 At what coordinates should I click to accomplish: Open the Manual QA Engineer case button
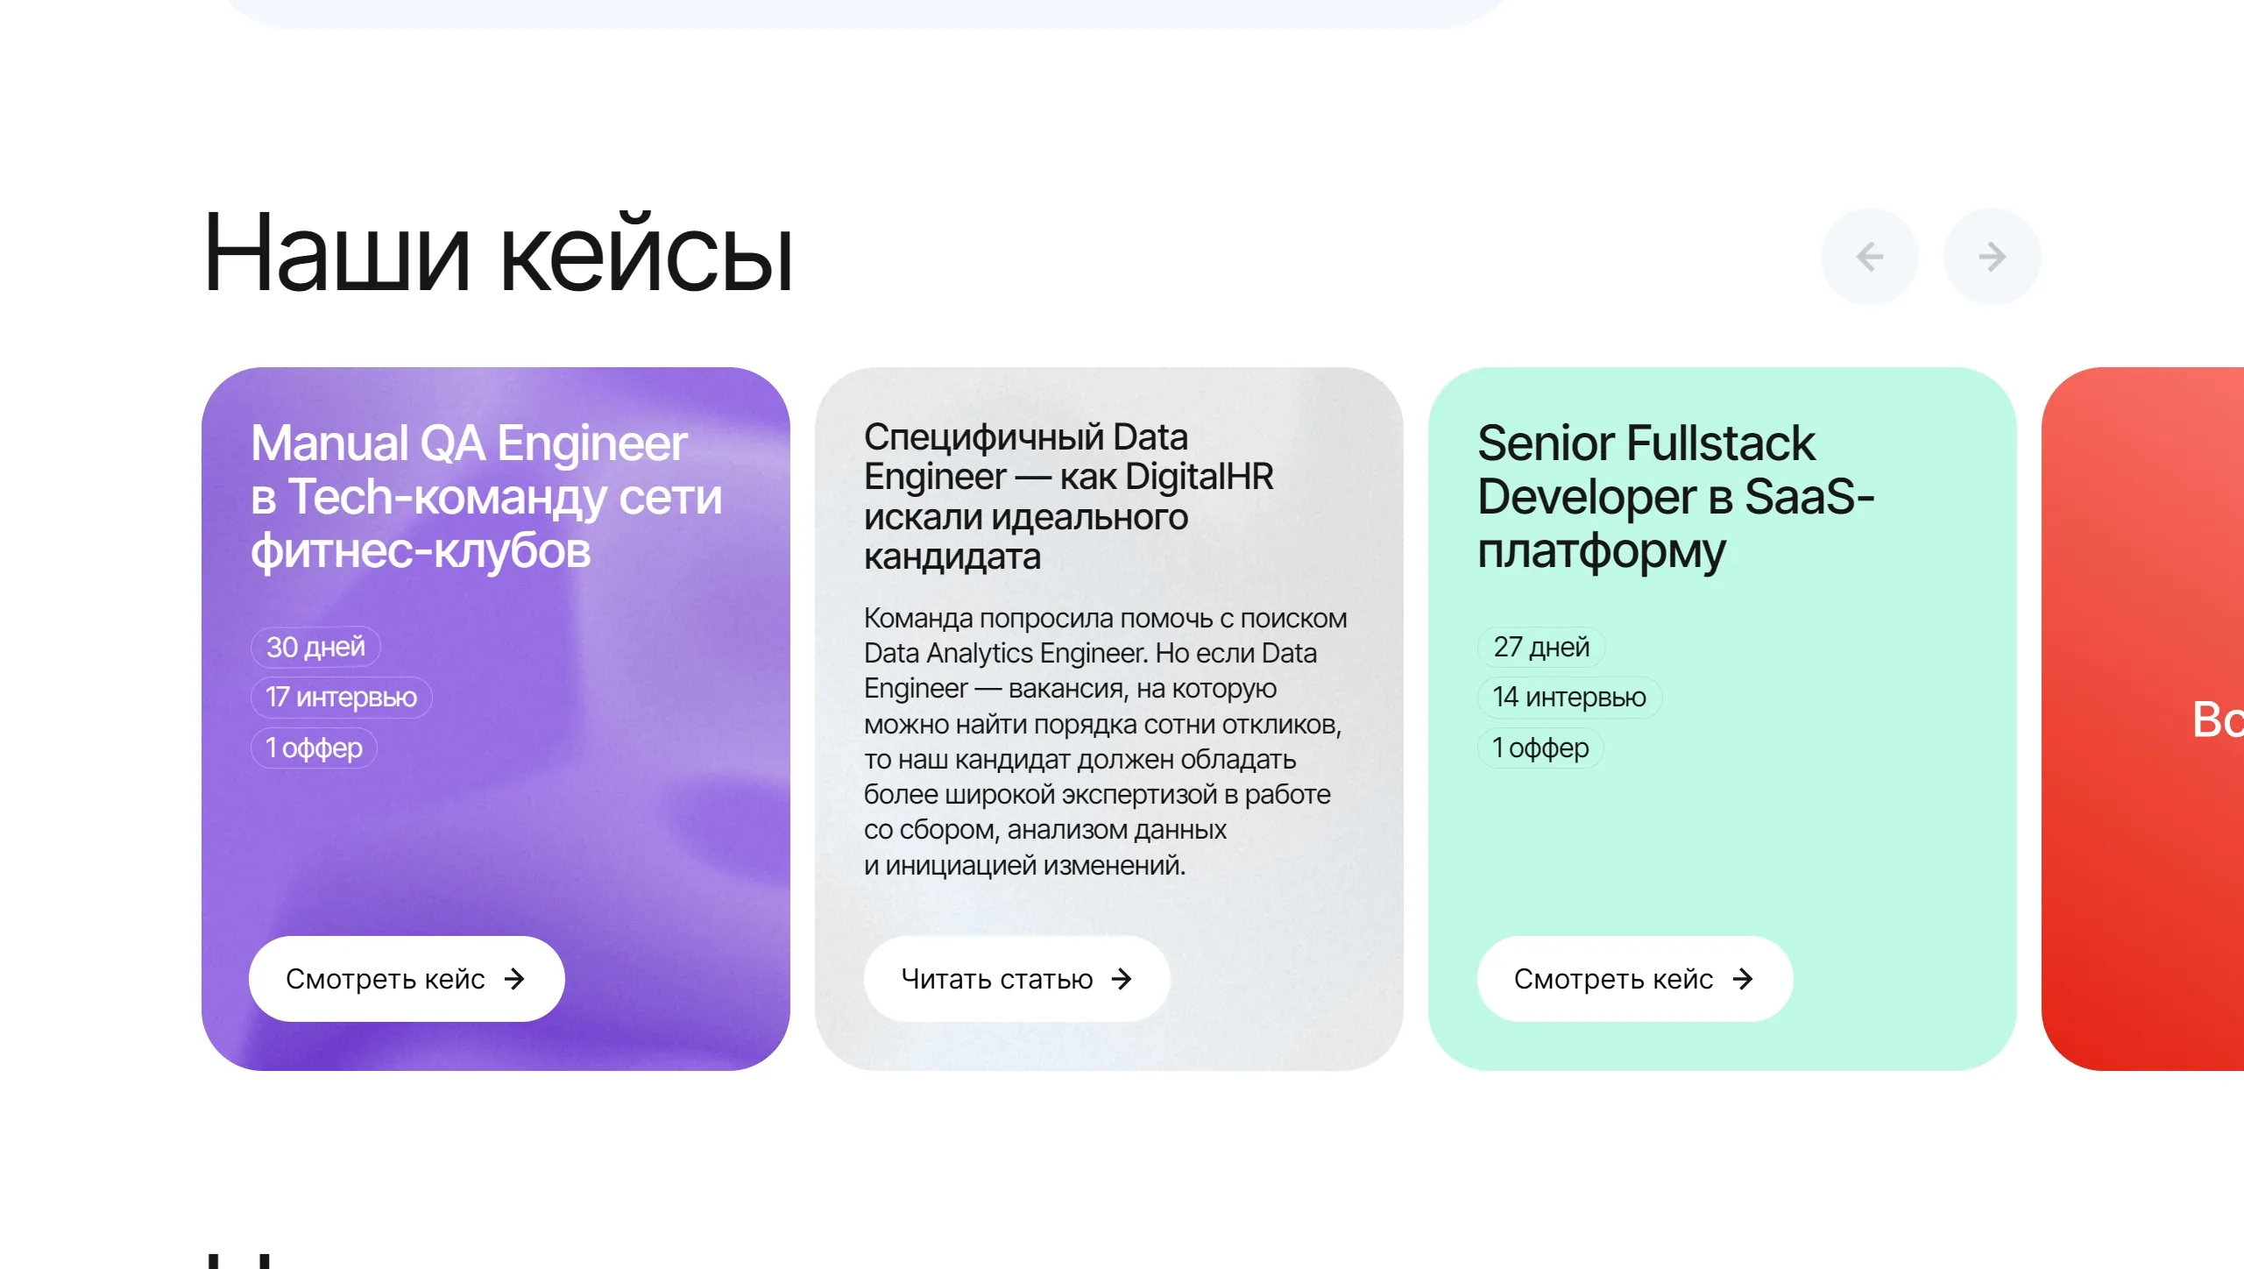click(x=406, y=978)
